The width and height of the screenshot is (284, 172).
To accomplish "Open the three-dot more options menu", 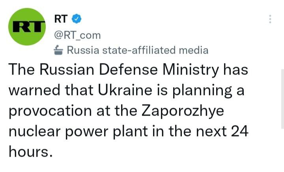I will click(270, 19).
